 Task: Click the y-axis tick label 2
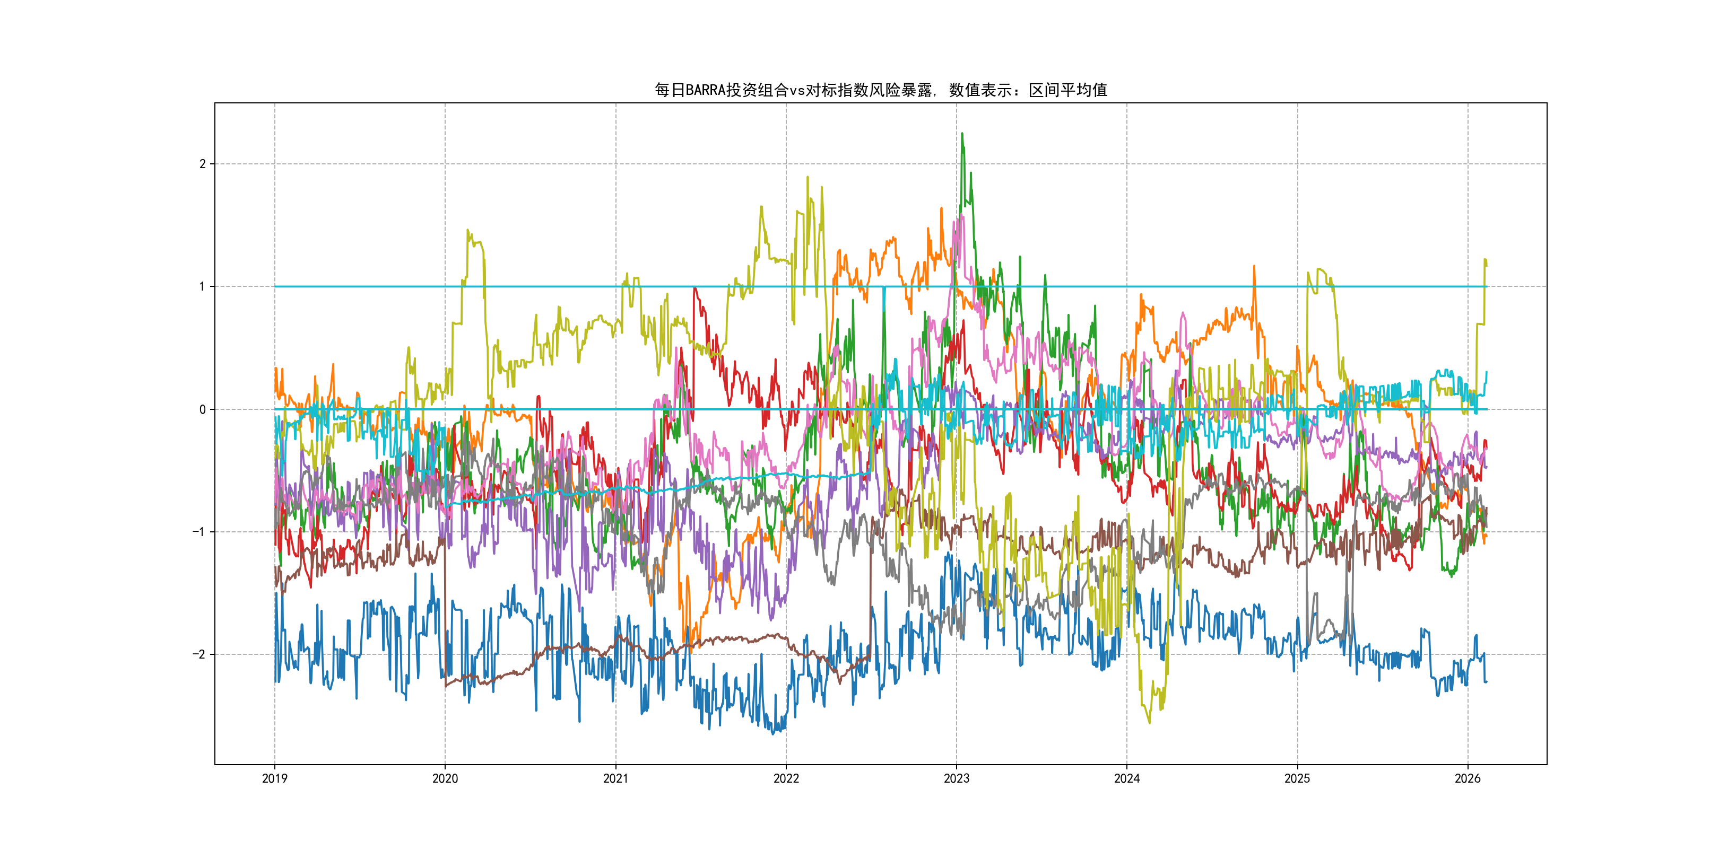202,164
